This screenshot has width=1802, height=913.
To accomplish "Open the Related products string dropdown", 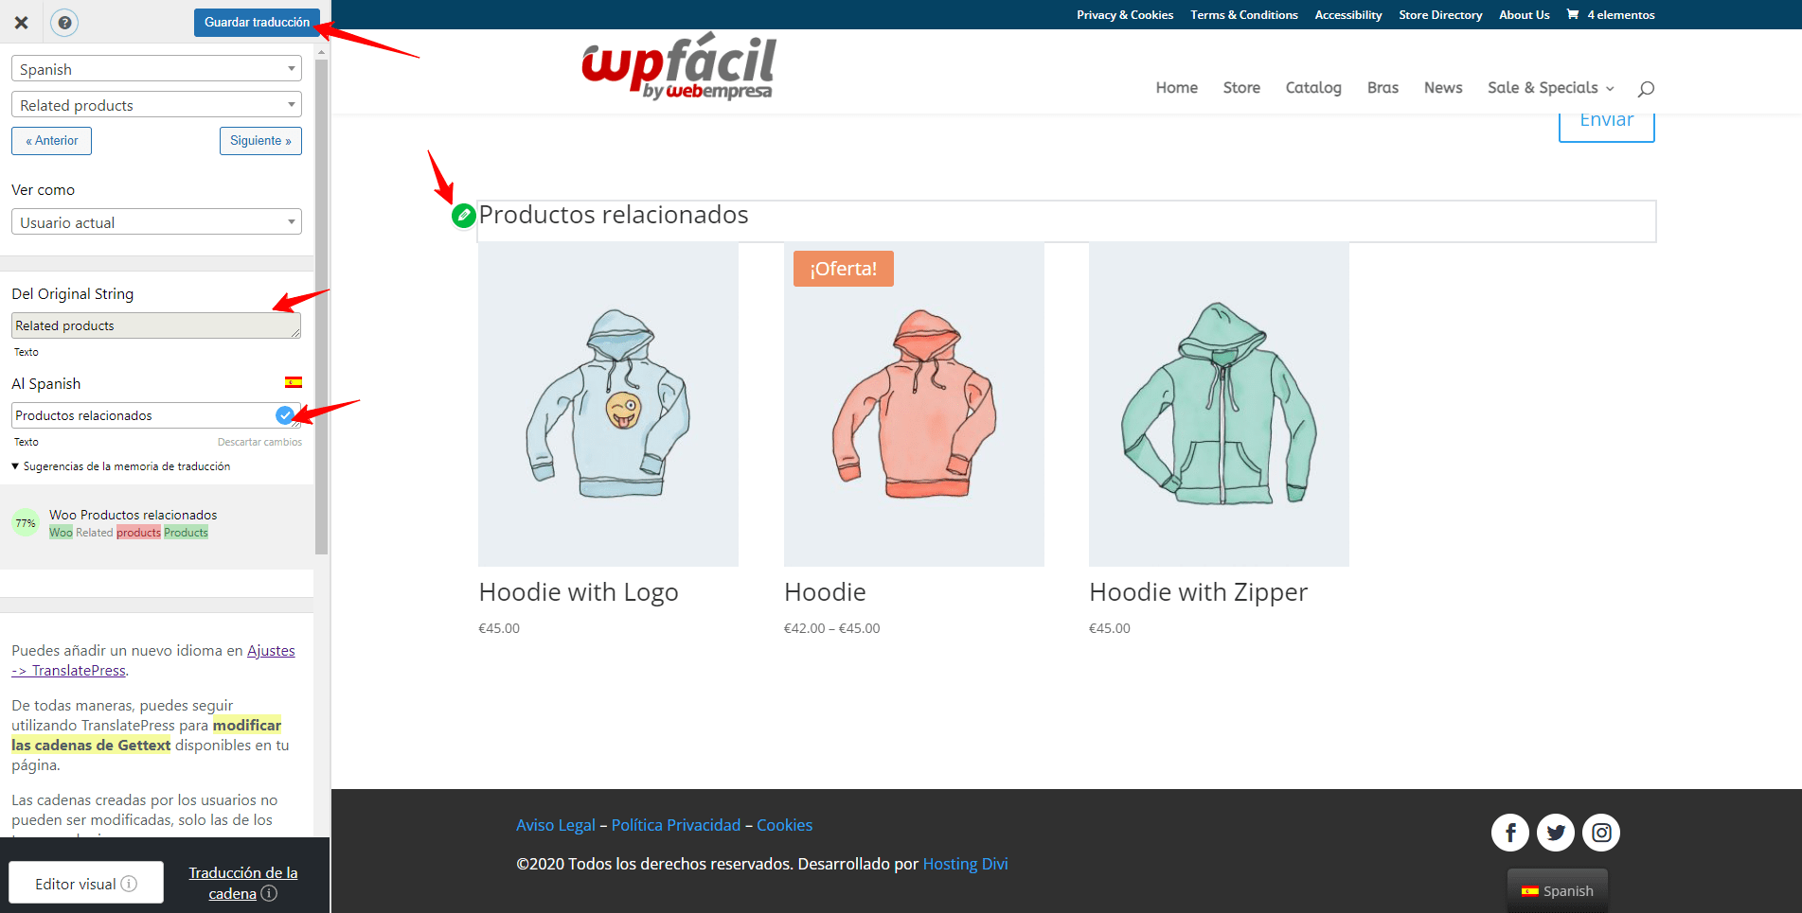I will click(x=156, y=105).
